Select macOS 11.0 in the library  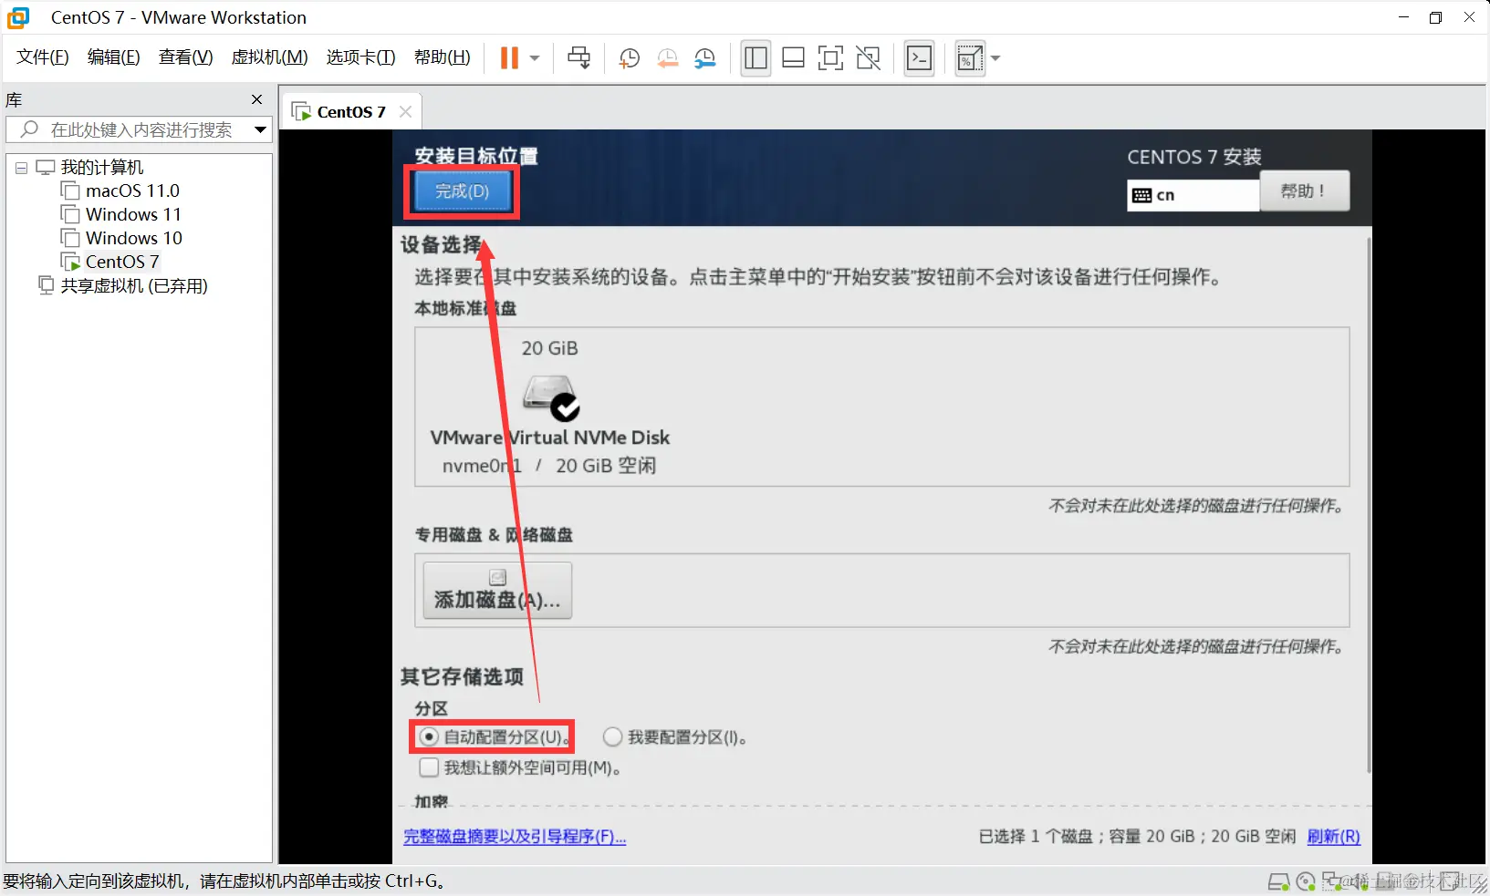pos(132,191)
